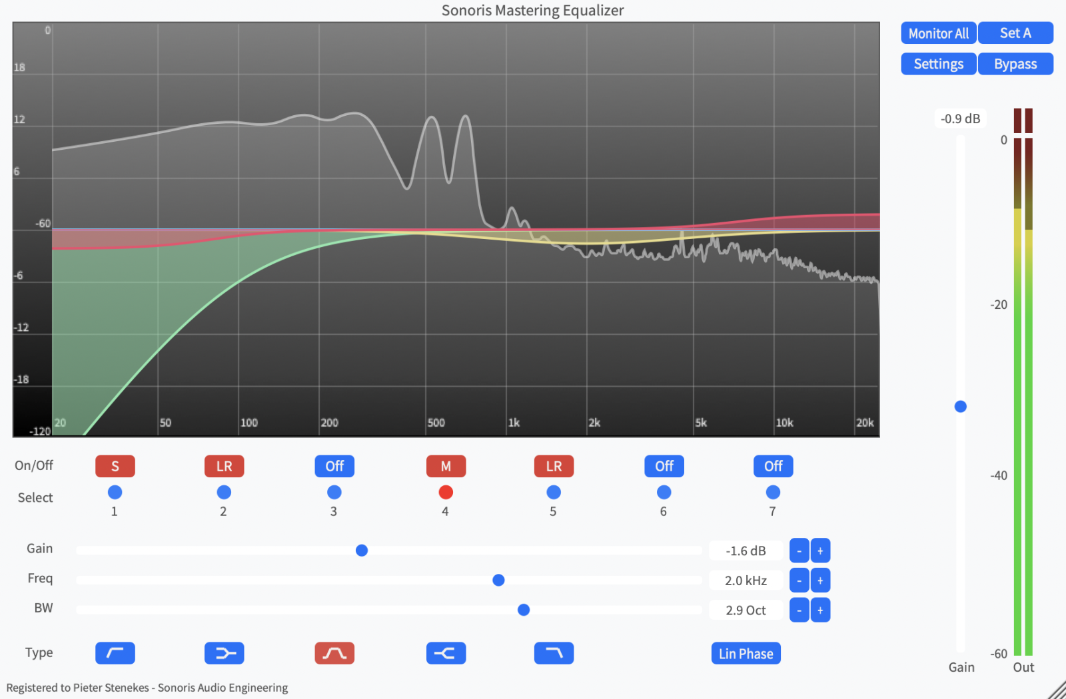
Task: Select the red bell filter icon for band 3
Action: [334, 653]
